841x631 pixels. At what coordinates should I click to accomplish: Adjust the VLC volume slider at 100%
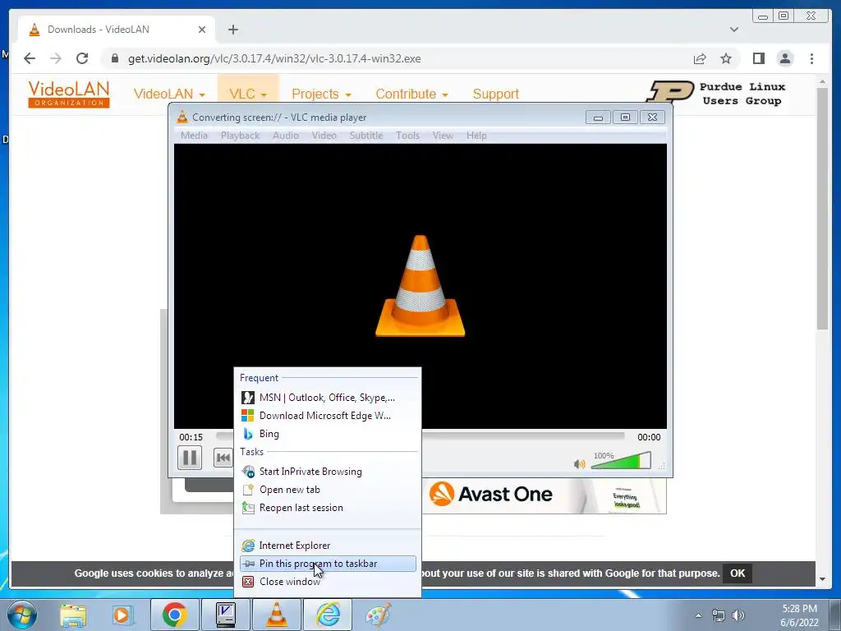[621, 460]
